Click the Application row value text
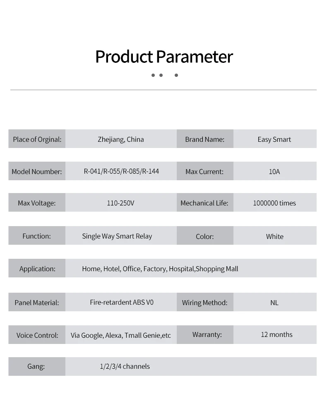Screen dimensions: 327x401 (160, 269)
